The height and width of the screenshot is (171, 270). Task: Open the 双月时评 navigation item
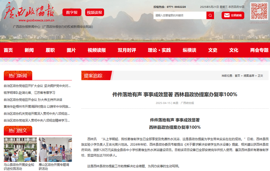[x=127, y=50]
